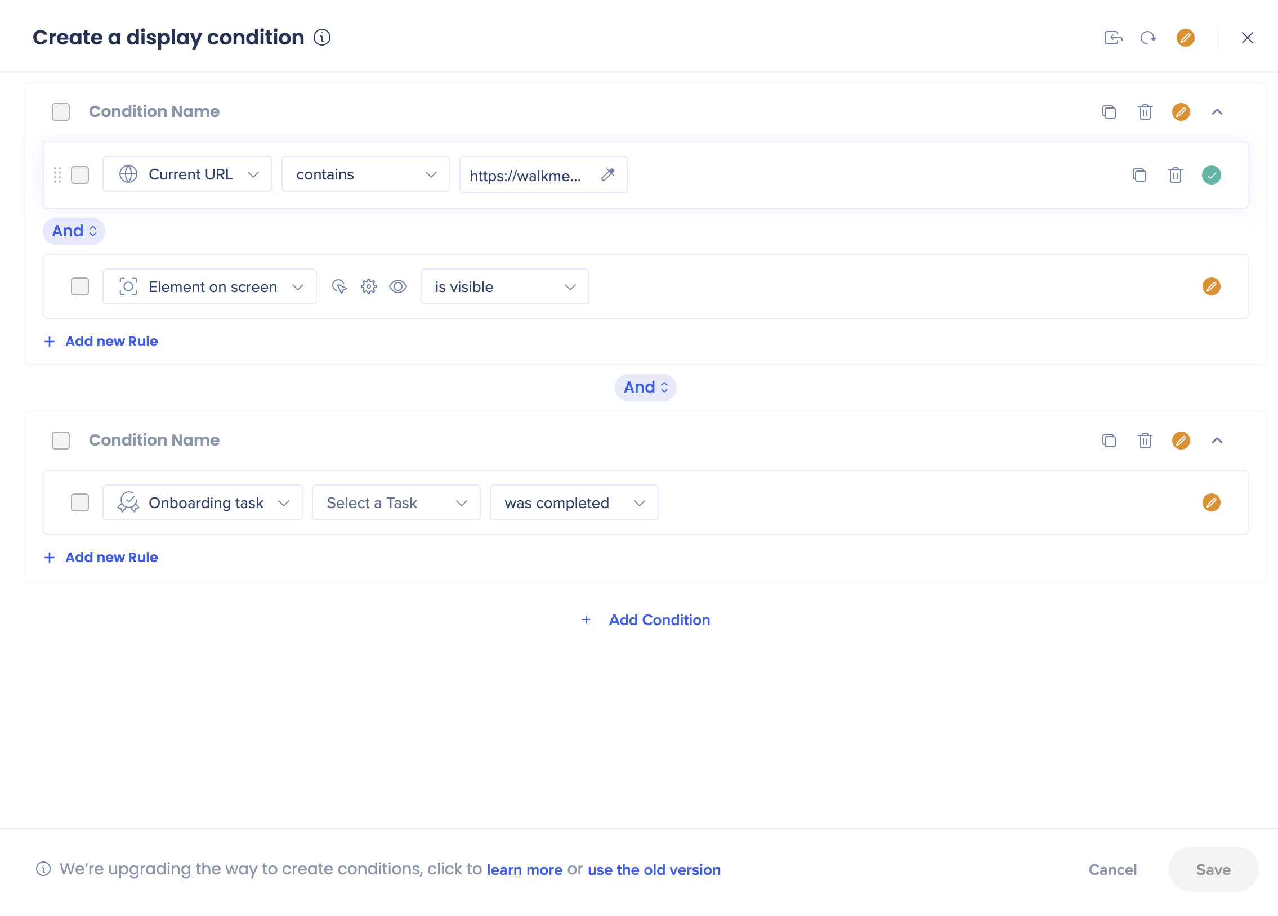
Task: Open the 'use the old version' link
Action: coord(654,870)
